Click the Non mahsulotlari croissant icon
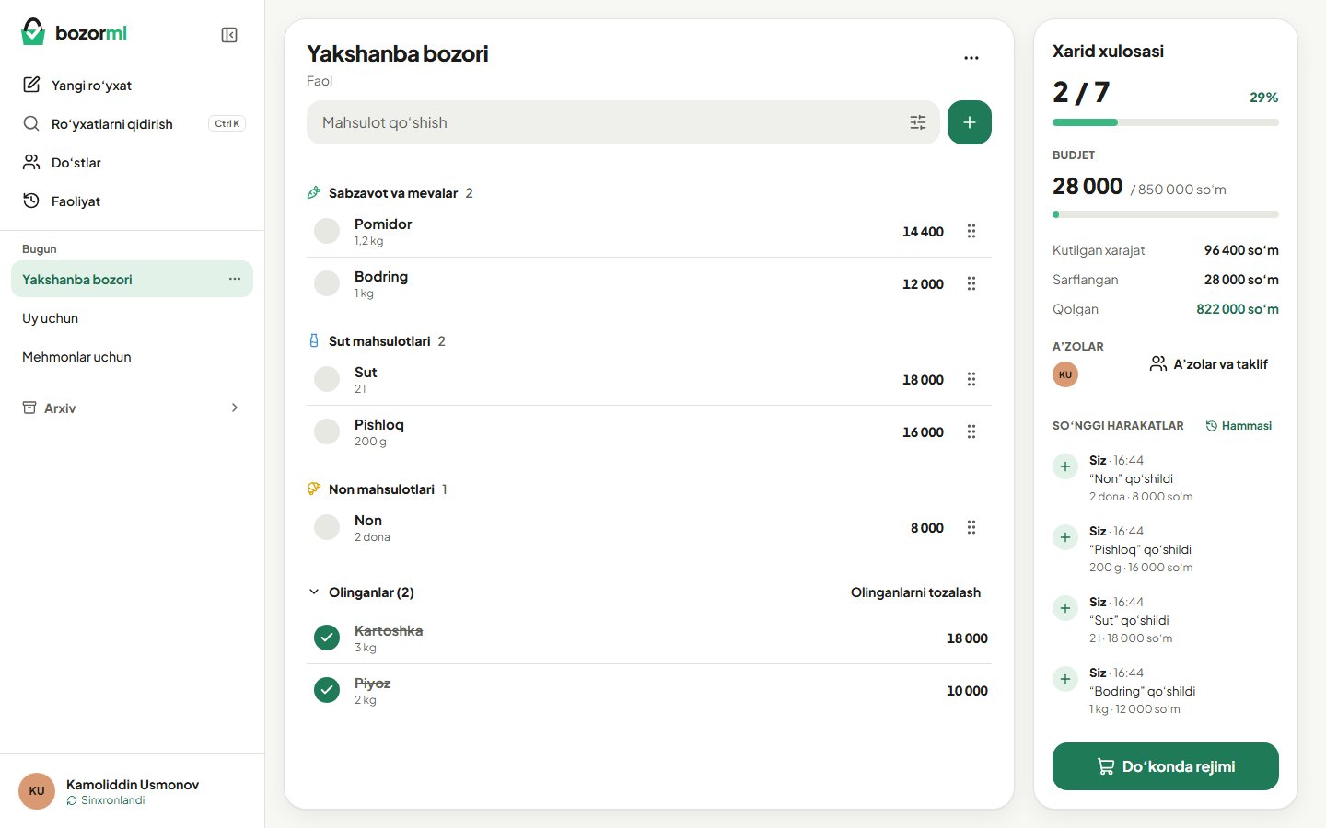 (314, 489)
